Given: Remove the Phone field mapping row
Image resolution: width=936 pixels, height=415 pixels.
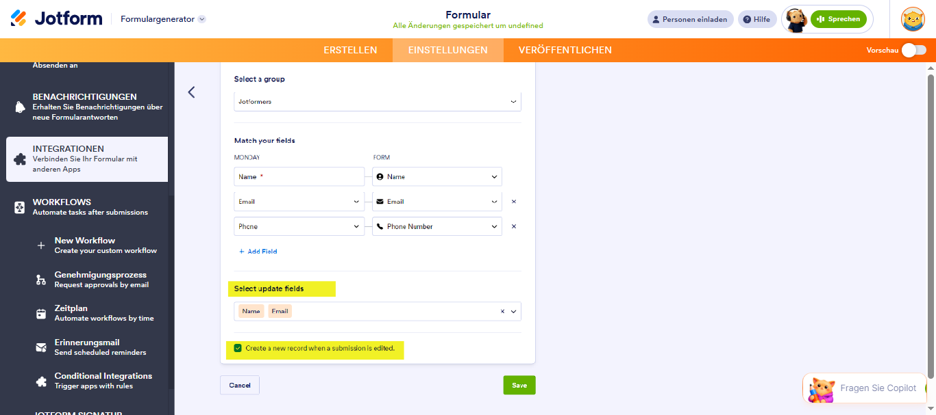Looking at the screenshot, I should [x=514, y=226].
